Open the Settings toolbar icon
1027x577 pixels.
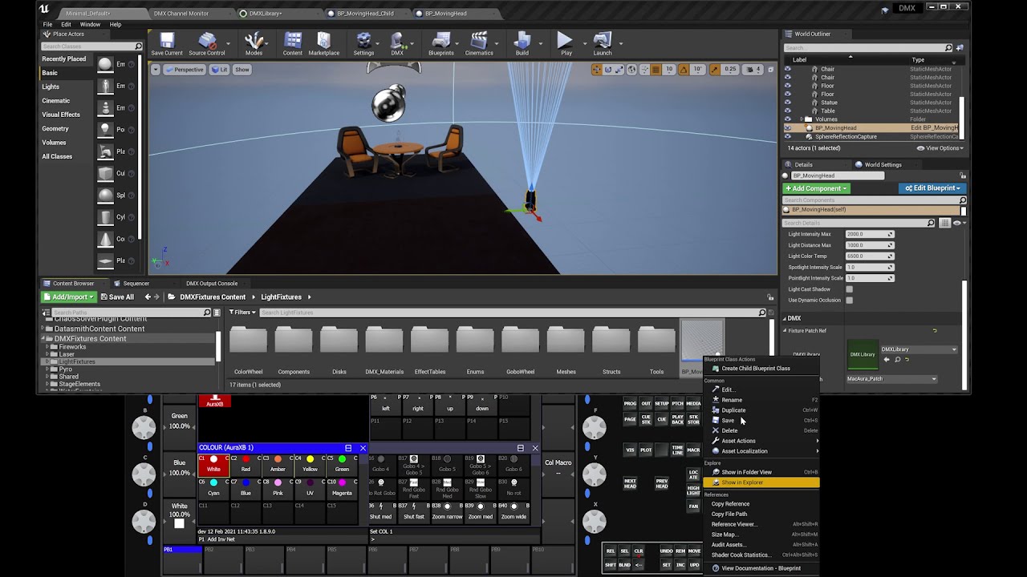[x=363, y=44]
